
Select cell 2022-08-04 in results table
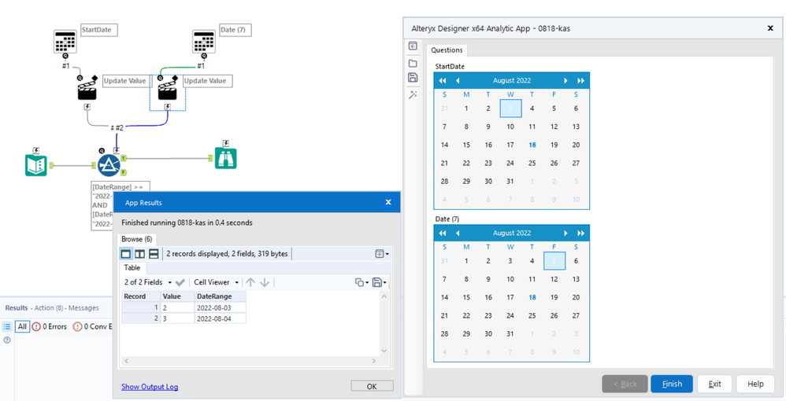[220, 318]
